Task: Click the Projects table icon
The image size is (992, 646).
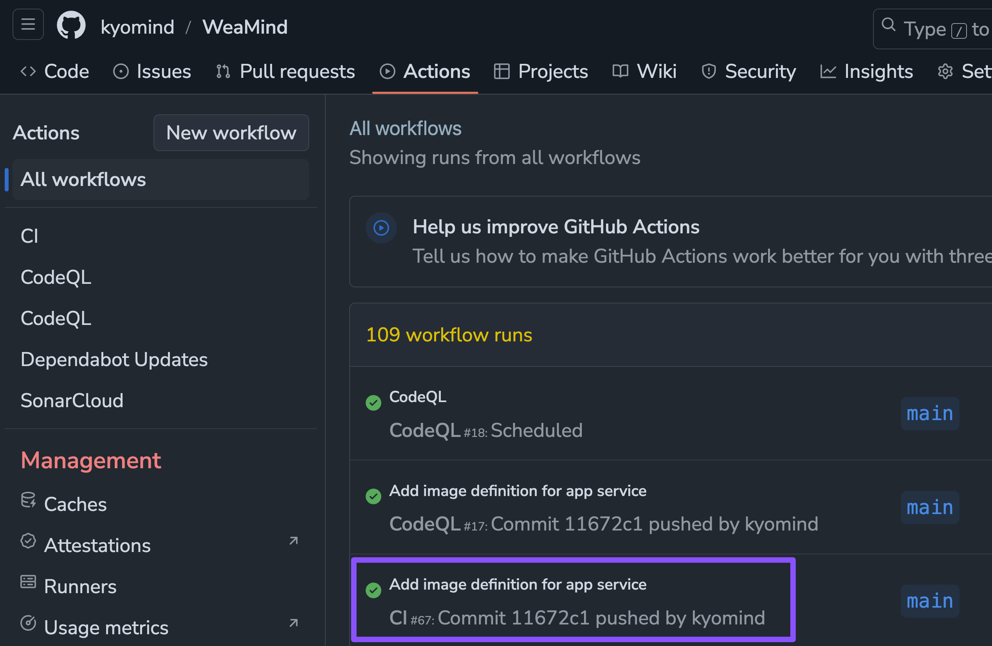Action: tap(502, 71)
